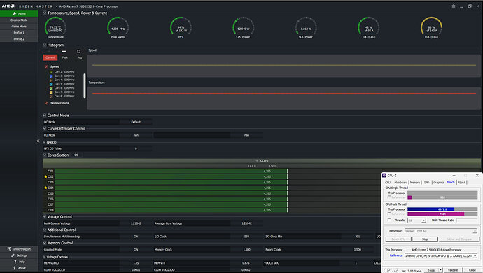The height and width of the screenshot is (273, 483).
Task: Uncheck the Speed checkbox in Histogram
Action: coord(46,66)
